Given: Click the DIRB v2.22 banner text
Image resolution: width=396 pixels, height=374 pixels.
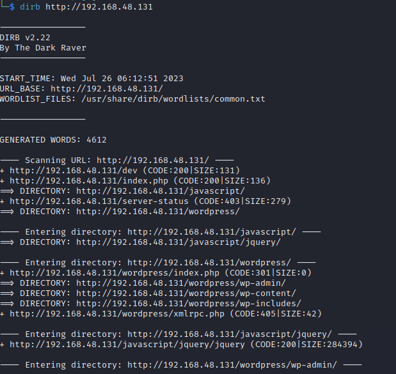Looking at the screenshot, I should pos(28,38).
